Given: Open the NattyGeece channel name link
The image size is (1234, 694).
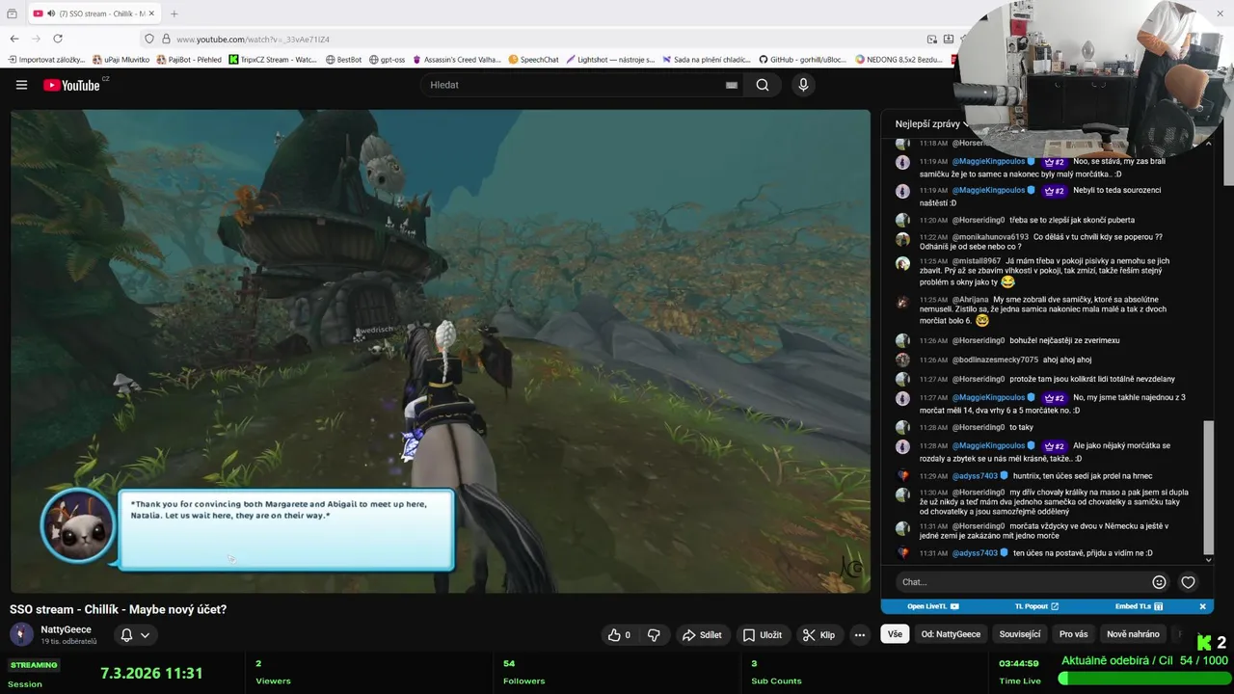Looking at the screenshot, I should (66, 629).
